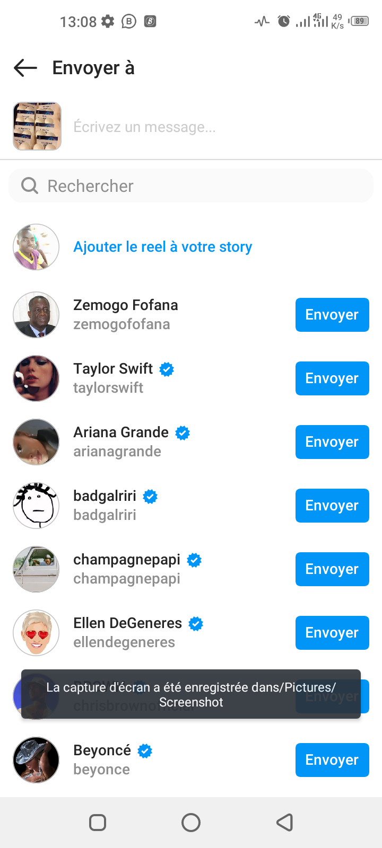The image size is (382, 848).
Task: Tap the alarm clock status icon
Action: coord(284,21)
